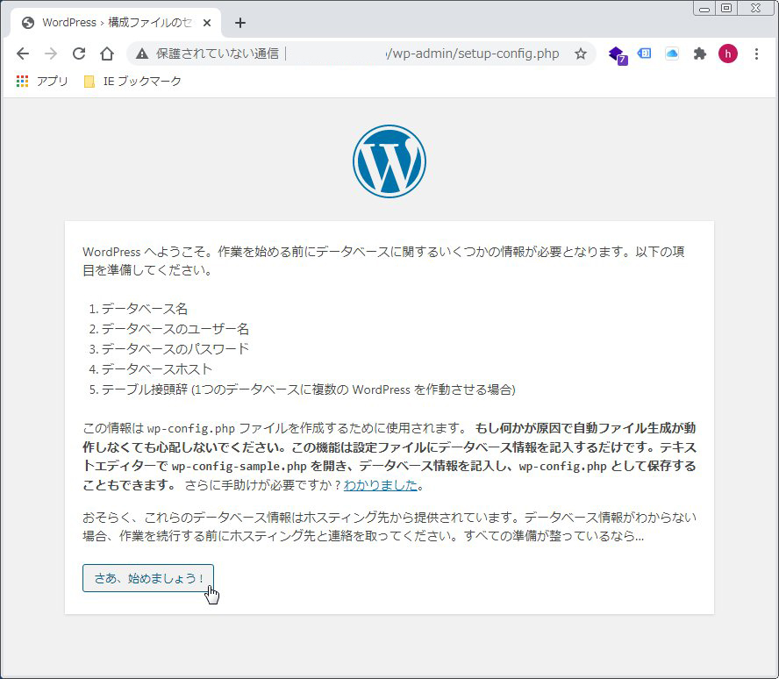
Task: Open the IE ブックマーク bookmarks folder
Action: point(132,81)
